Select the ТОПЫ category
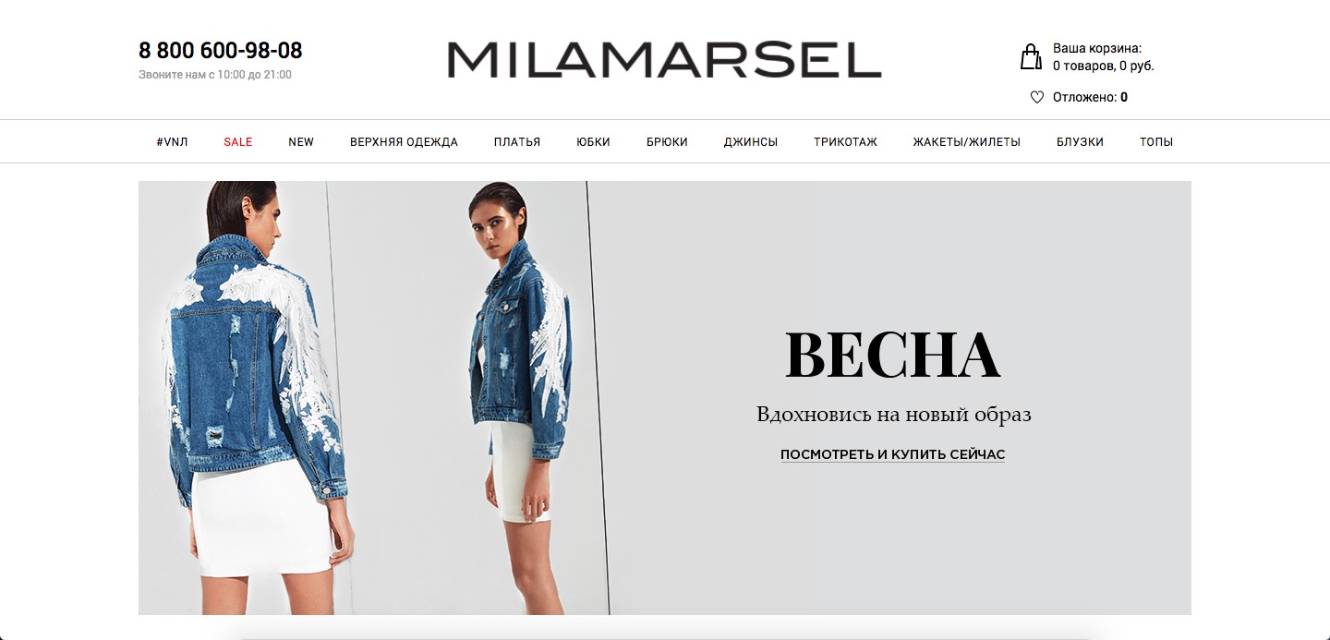Screen dimensions: 1330x640 (1156, 141)
